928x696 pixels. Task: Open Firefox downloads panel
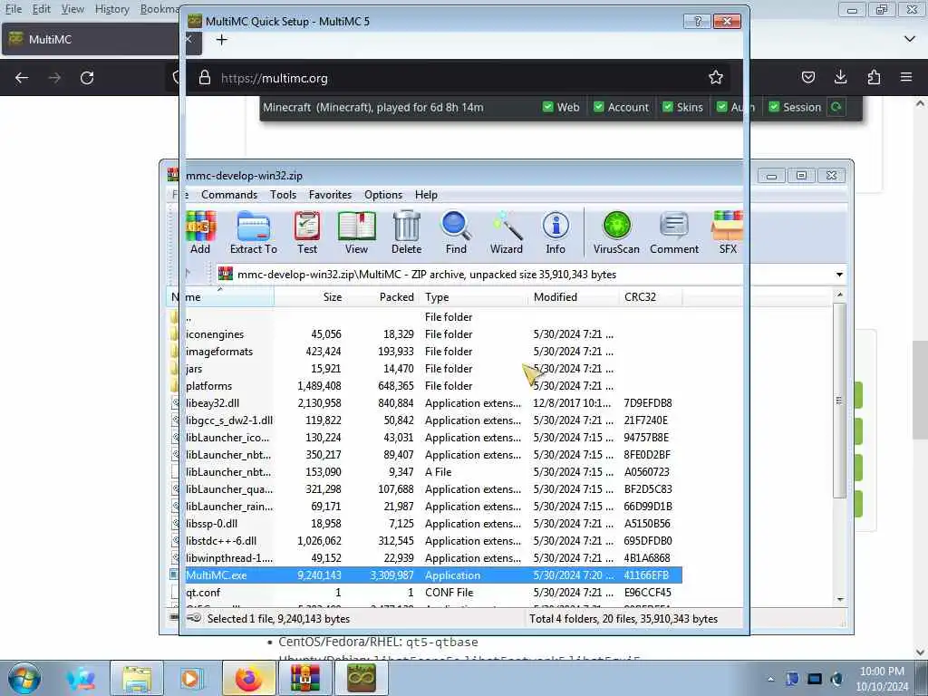tap(840, 77)
